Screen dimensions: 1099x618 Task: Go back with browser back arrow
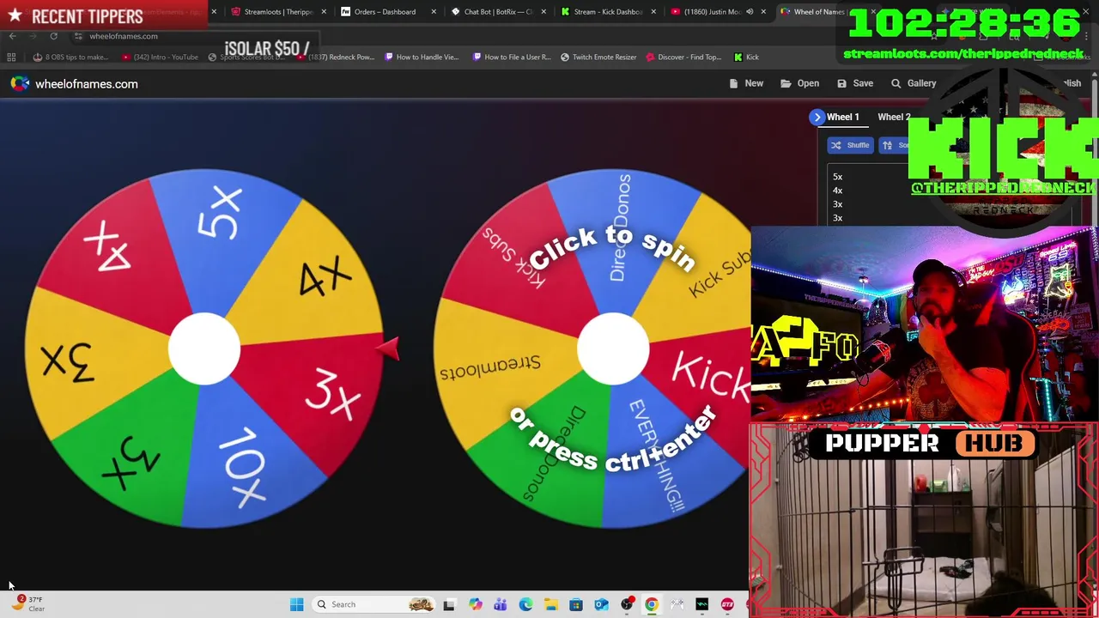coord(12,36)
